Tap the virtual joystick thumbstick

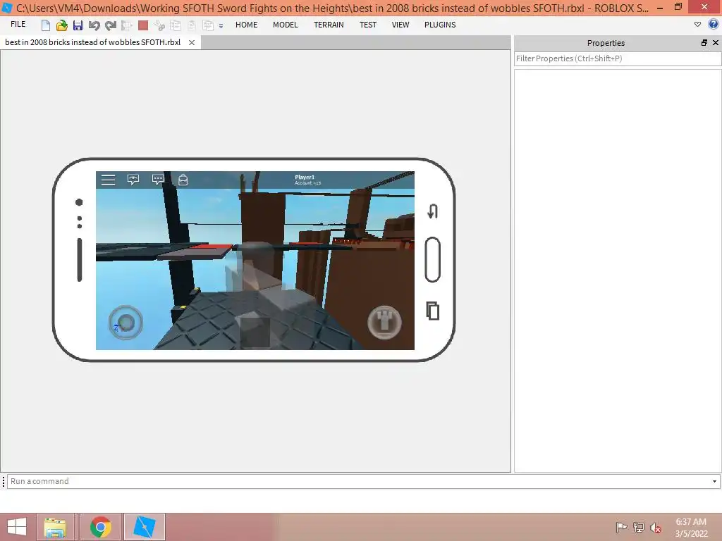(126, 323)
